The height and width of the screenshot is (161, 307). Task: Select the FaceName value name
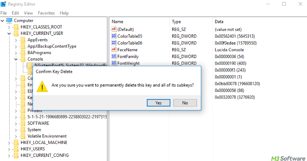(x=127, y=50)
